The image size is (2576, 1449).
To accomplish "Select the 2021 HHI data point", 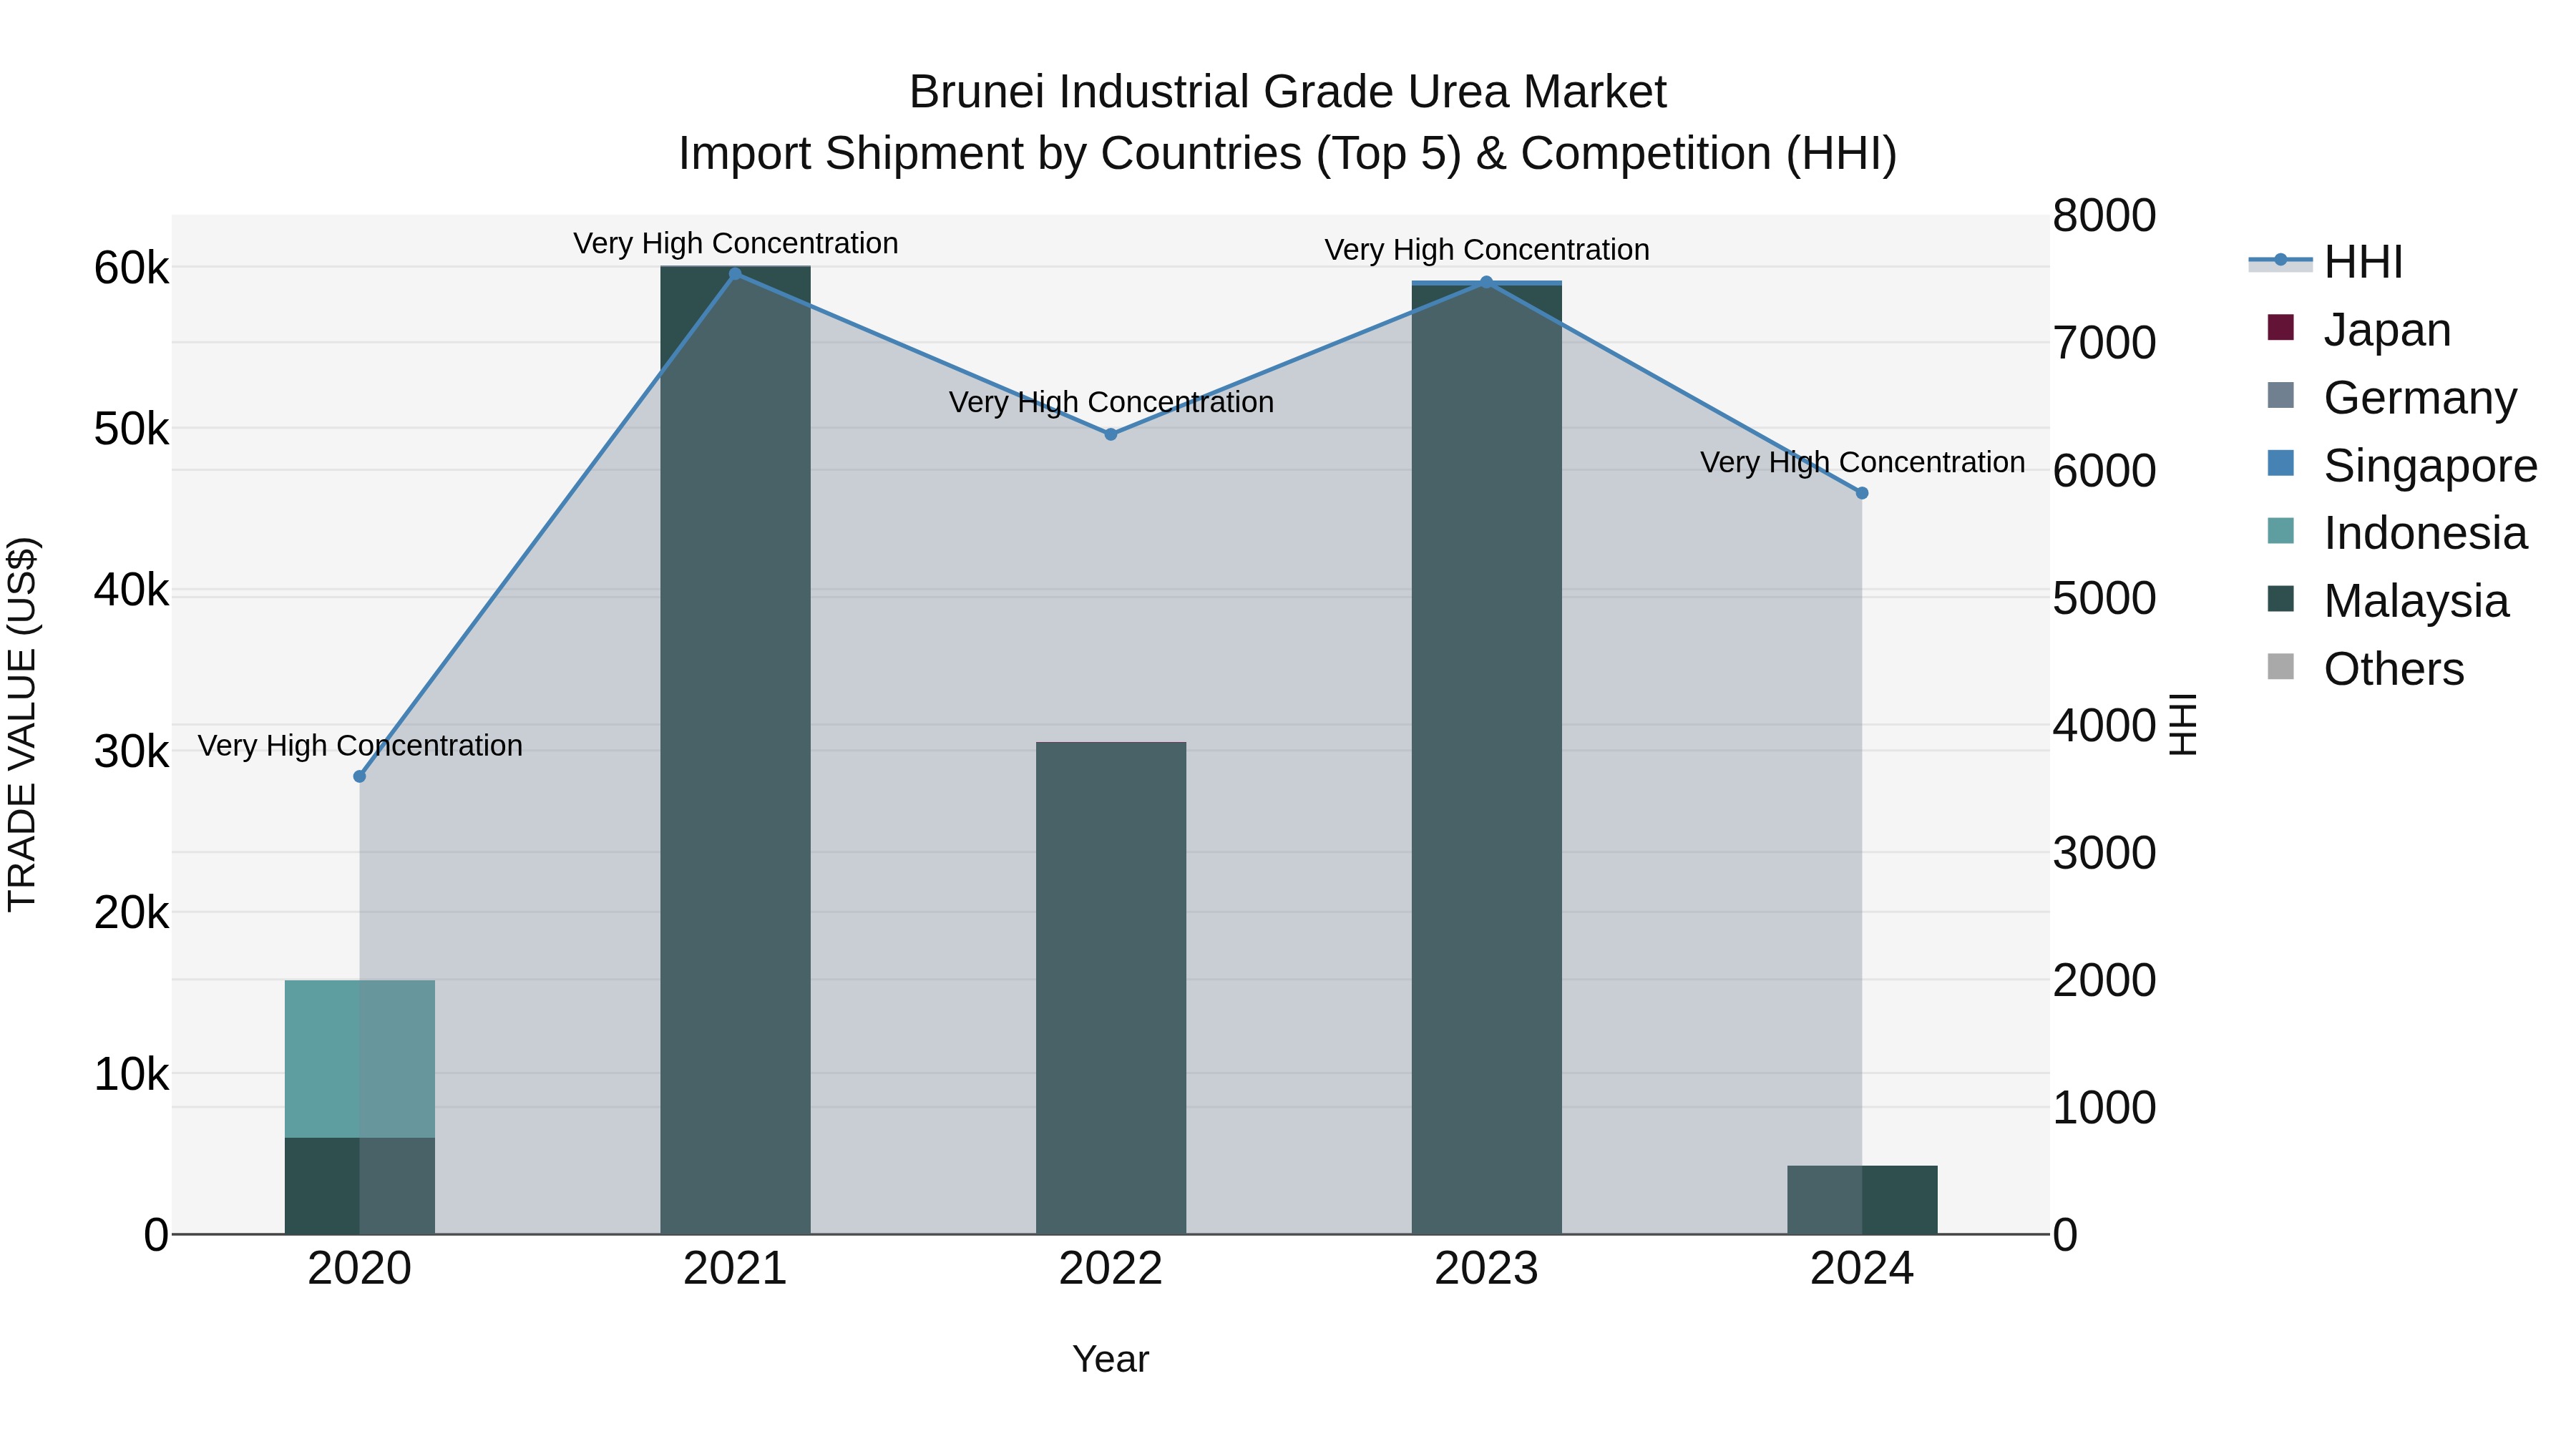I will click(735, 274).
